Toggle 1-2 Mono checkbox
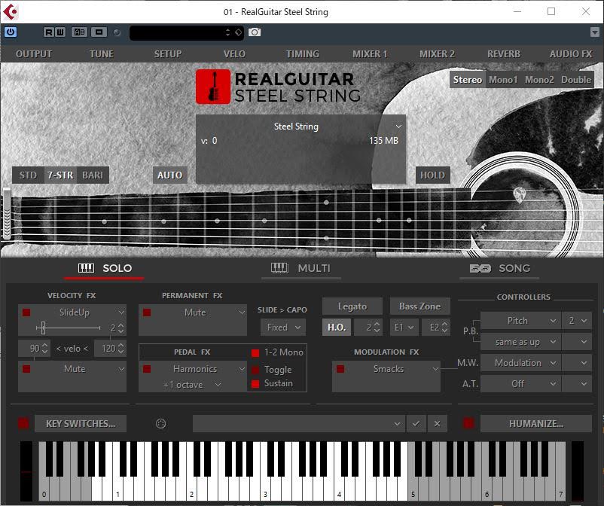 point(255,352)
